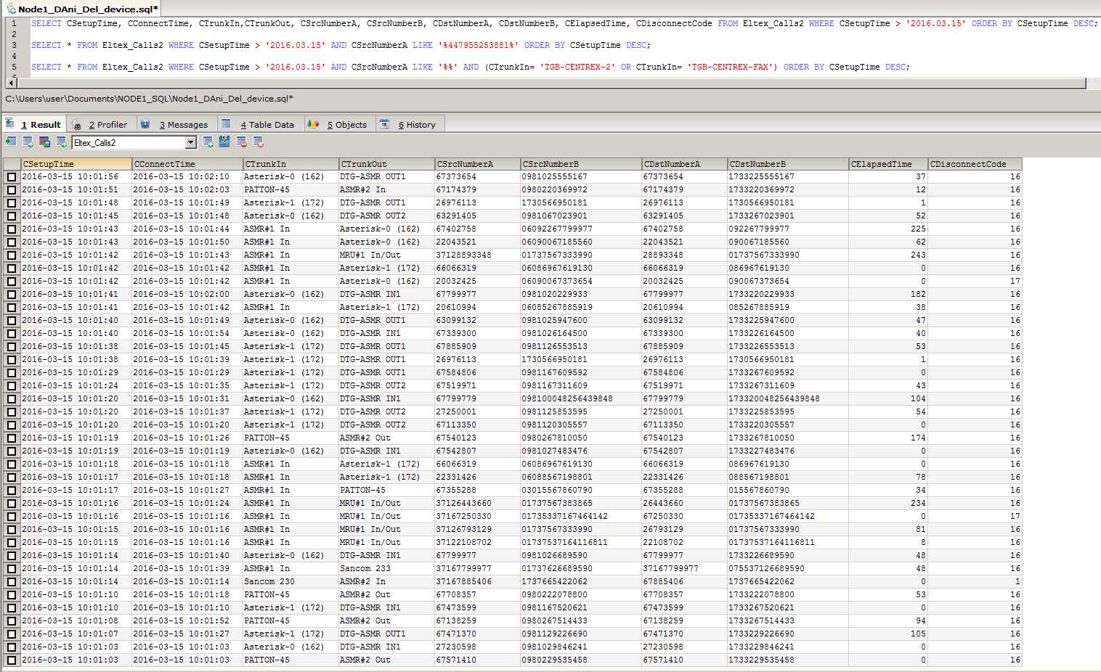The image size is (1101, 672).
Task: Place cursor in the first SELECT query line
Action: click(x=564, y=23)
